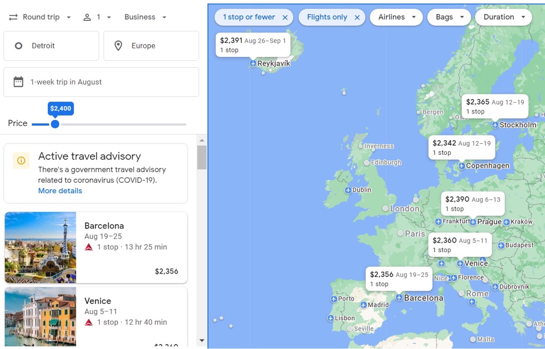This screenshot has width=545, height=349.
Task: Open the Business cabin class dropdown
Action: (145, 17)
